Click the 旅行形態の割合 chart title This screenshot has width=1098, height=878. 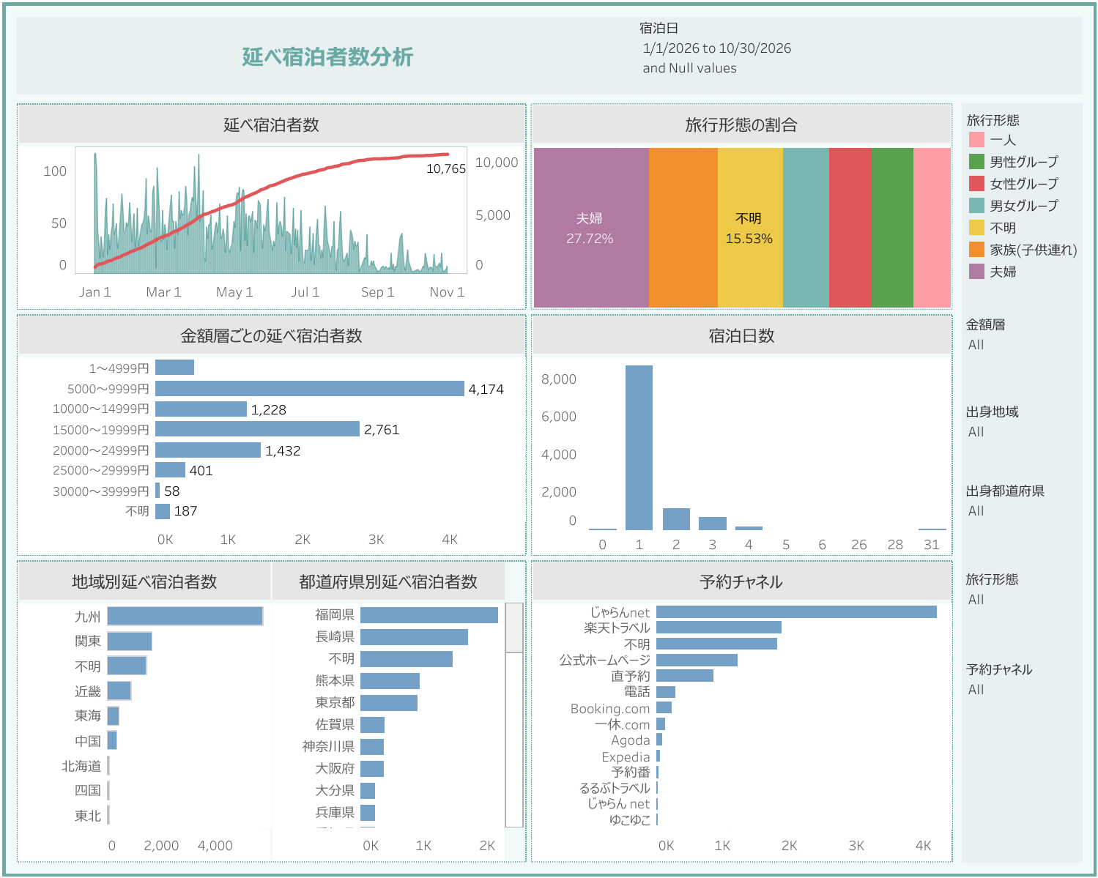741,125
